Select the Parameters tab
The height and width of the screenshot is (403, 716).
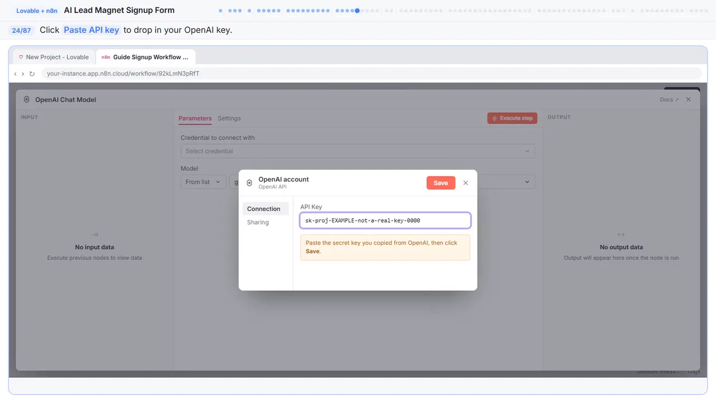[x=195, y=119]
